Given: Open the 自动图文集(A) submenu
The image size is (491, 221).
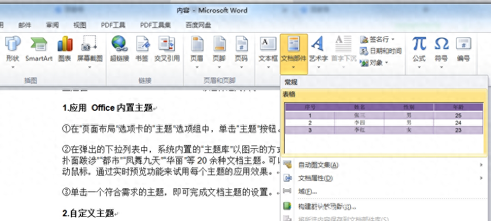Looking at the screenshot, I should pyautogui.click(x=384, y=165).
